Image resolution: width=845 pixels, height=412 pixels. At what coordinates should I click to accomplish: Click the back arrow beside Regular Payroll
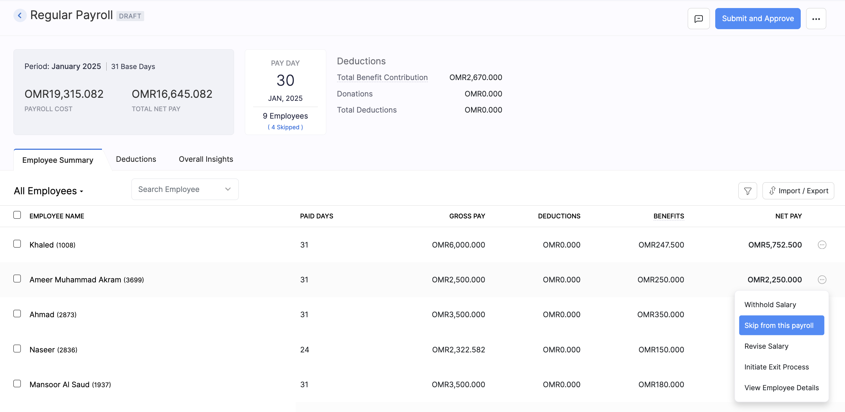coord(20,15)
